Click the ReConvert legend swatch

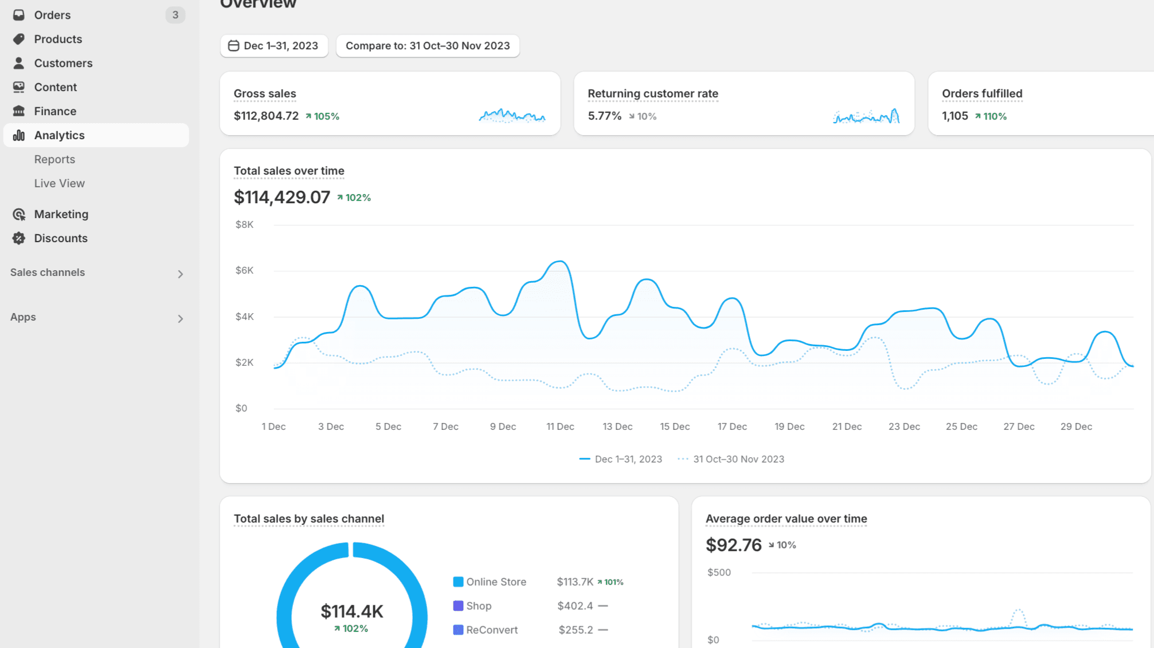[458, 630]
